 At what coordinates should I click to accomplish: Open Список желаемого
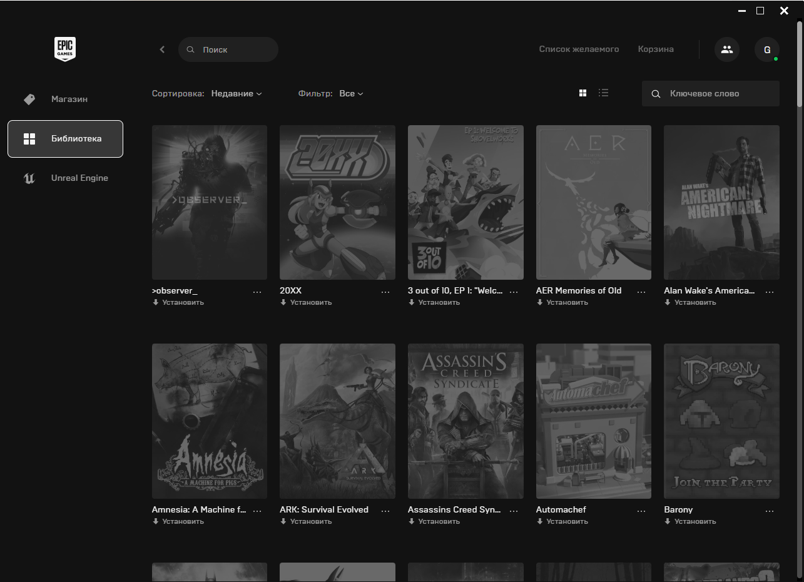(x=579, y=49)
